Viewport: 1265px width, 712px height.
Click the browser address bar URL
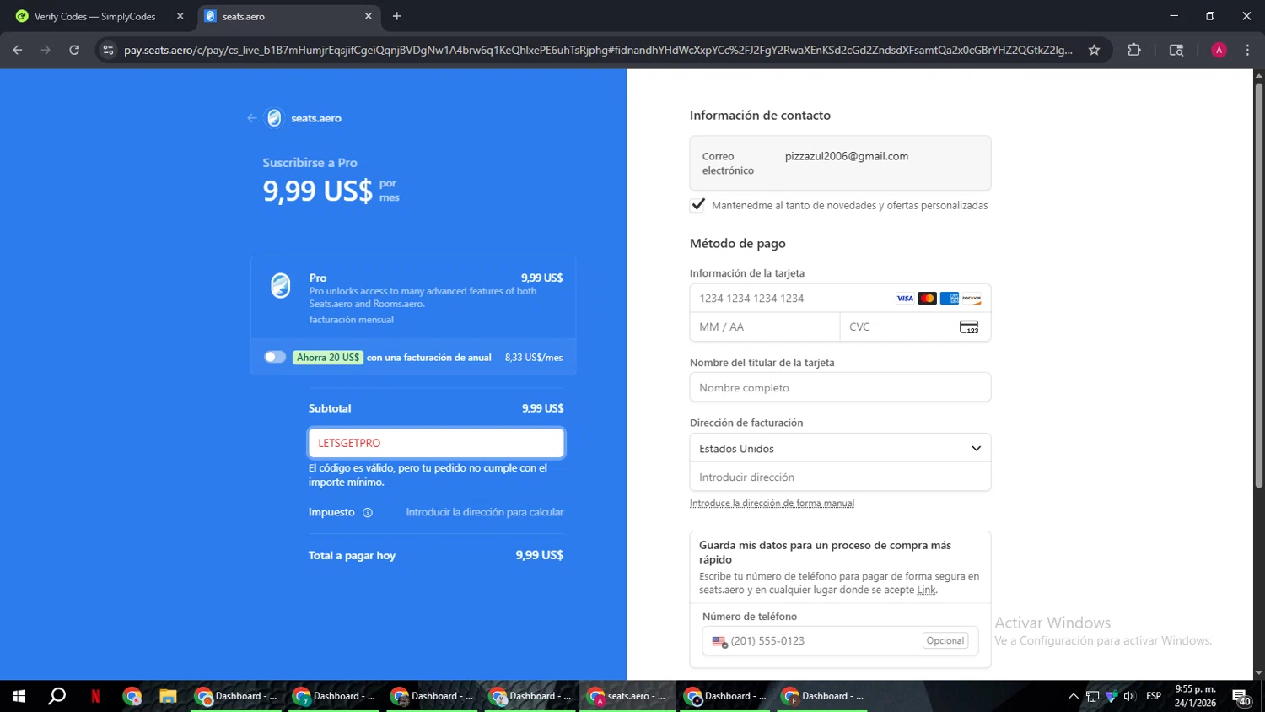[x=598, y=50]
